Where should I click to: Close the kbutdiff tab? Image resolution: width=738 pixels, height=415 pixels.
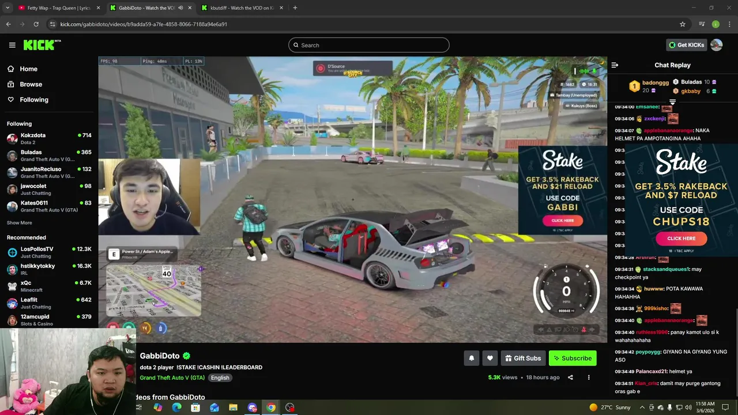pyautogui.click(x=281, y=8)
